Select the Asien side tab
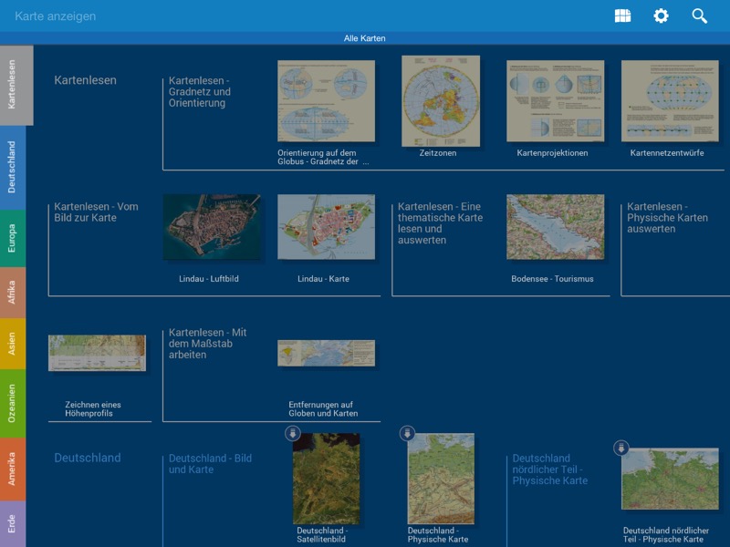This screenshot has width=730, height=547. (x=12, y=344)
